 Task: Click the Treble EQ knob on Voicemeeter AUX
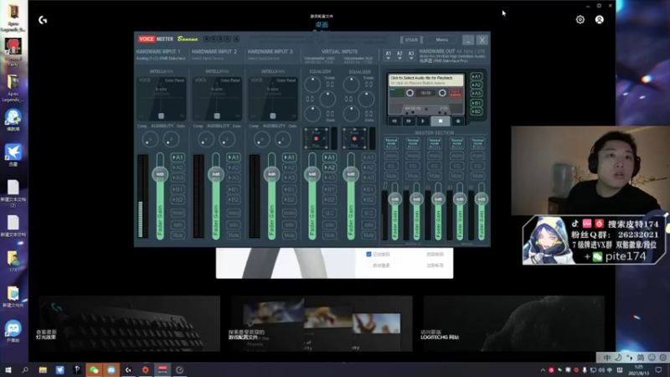[x=351, y=85]
